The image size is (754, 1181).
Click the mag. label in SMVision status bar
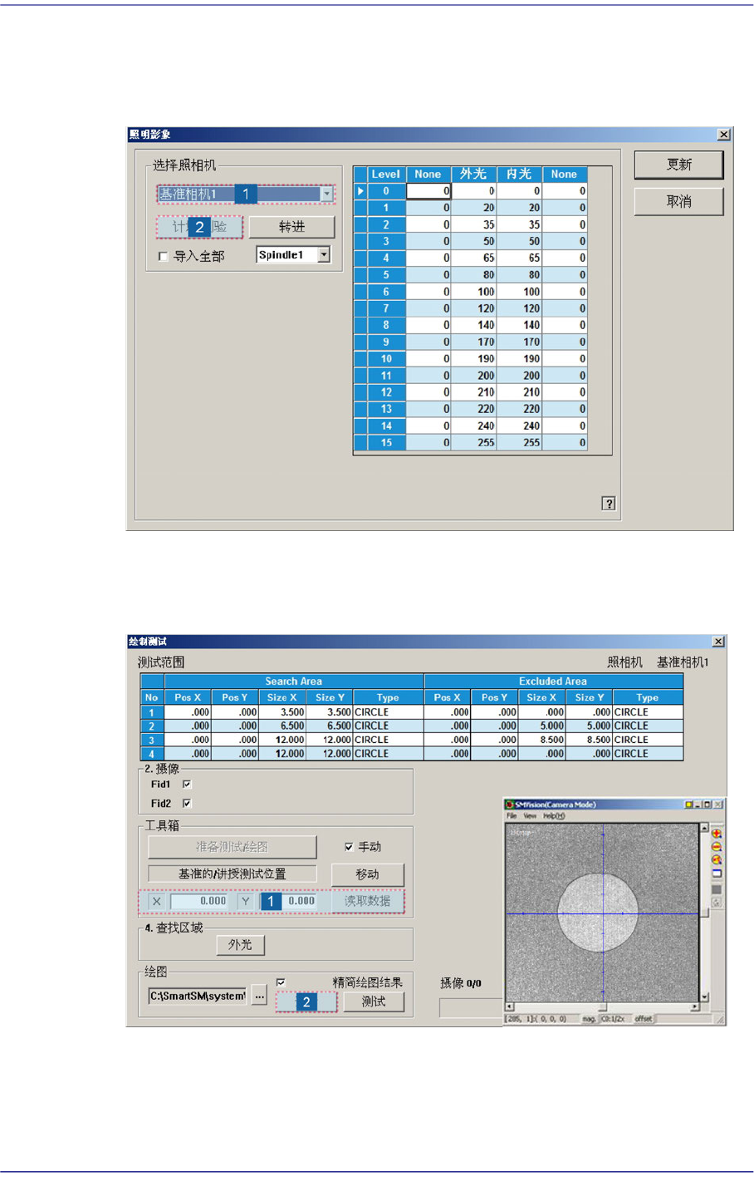coord(589,1019)
